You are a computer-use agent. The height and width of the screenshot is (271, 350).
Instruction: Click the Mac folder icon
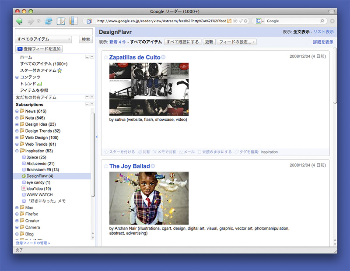[22, 208]
